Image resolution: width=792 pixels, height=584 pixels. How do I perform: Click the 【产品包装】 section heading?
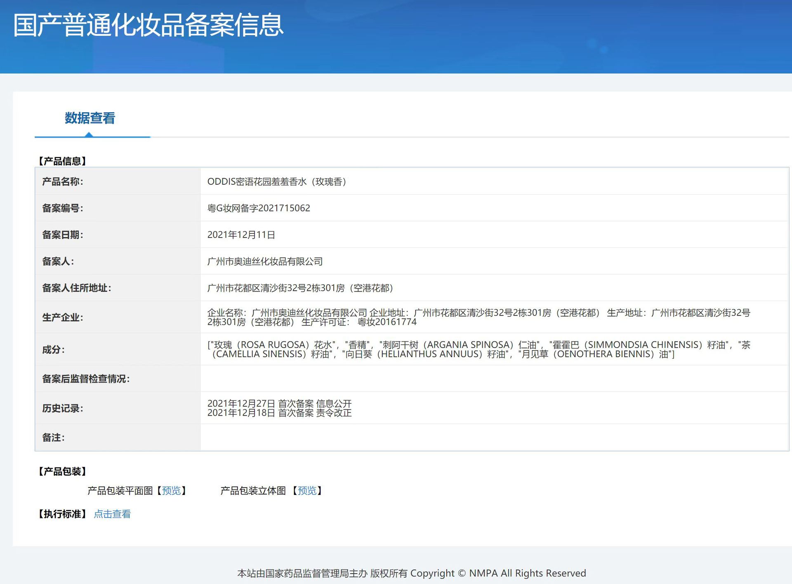(x=62, y=471)
